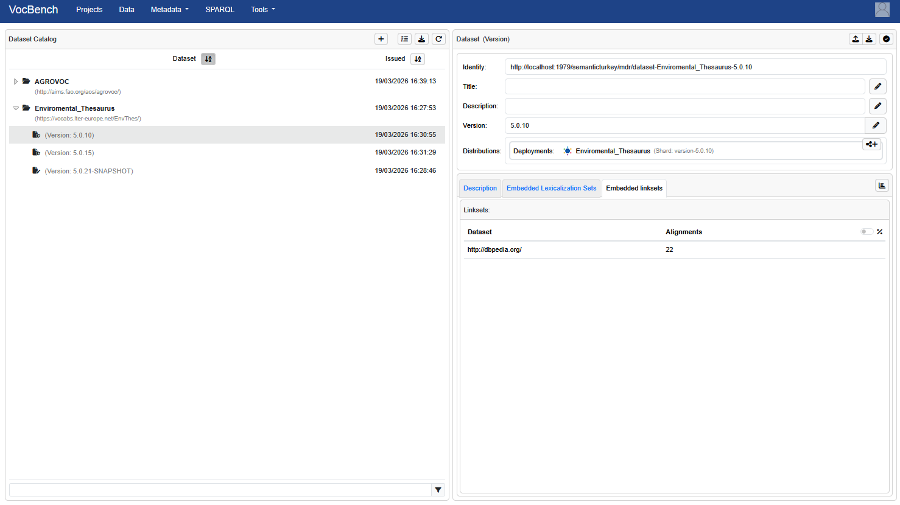The width and height of the screenshot is (900, 505).
Task: Open the checklist icon in Dataset Catalog
Action: click(404, 39)
